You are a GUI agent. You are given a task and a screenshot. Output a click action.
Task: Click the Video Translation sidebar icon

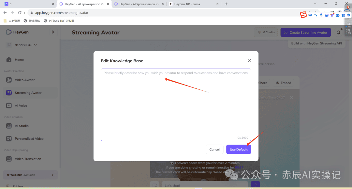point(9,159)
